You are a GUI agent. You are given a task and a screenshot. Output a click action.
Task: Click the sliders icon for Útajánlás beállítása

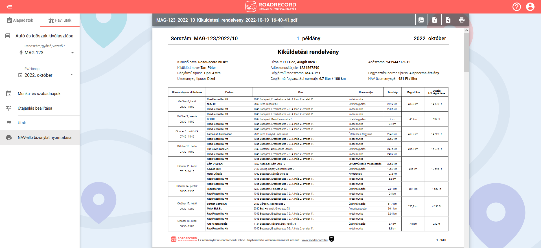(x=9, y=108)
